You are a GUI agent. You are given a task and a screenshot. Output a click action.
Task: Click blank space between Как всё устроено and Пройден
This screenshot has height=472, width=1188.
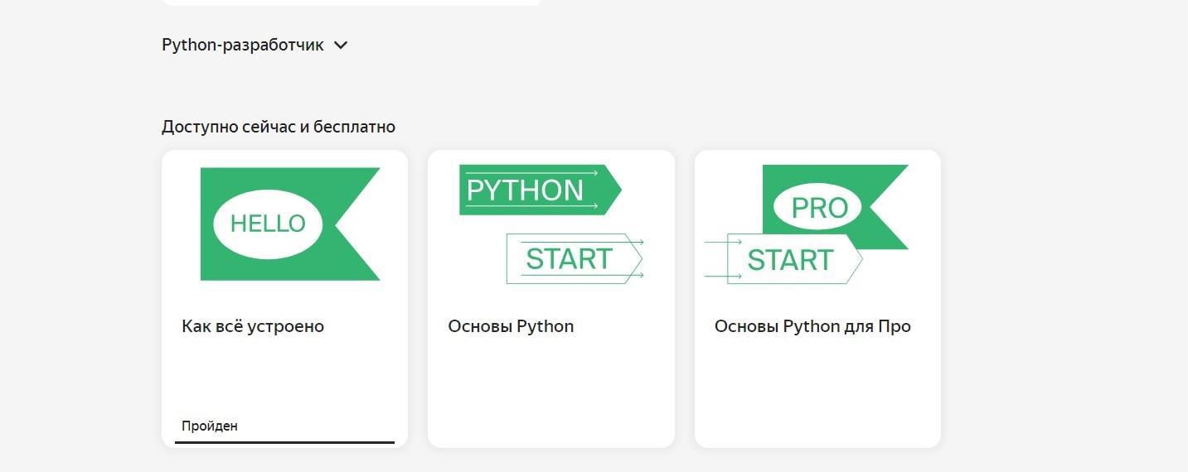coord(284,377)
